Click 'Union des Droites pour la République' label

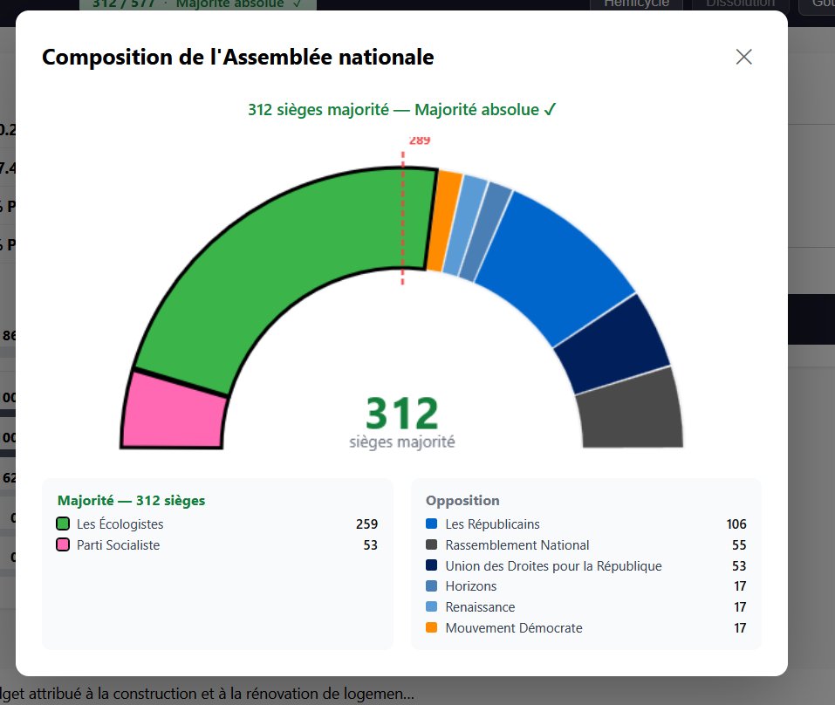[554, 565]
